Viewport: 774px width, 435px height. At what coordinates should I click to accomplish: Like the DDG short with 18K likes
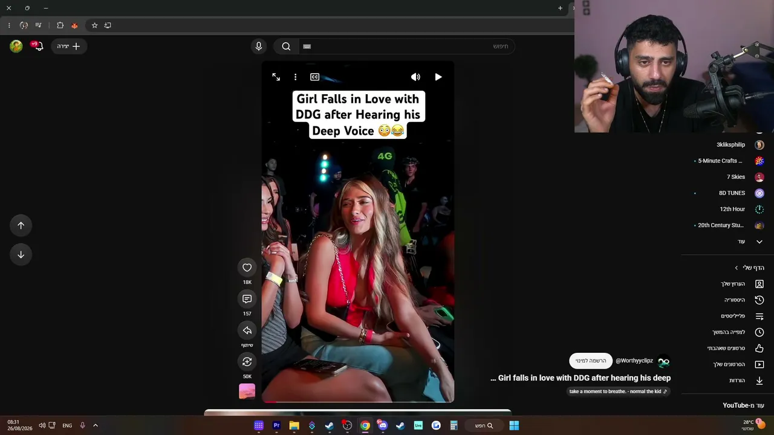pyautogui.click(x=247, y=268)
